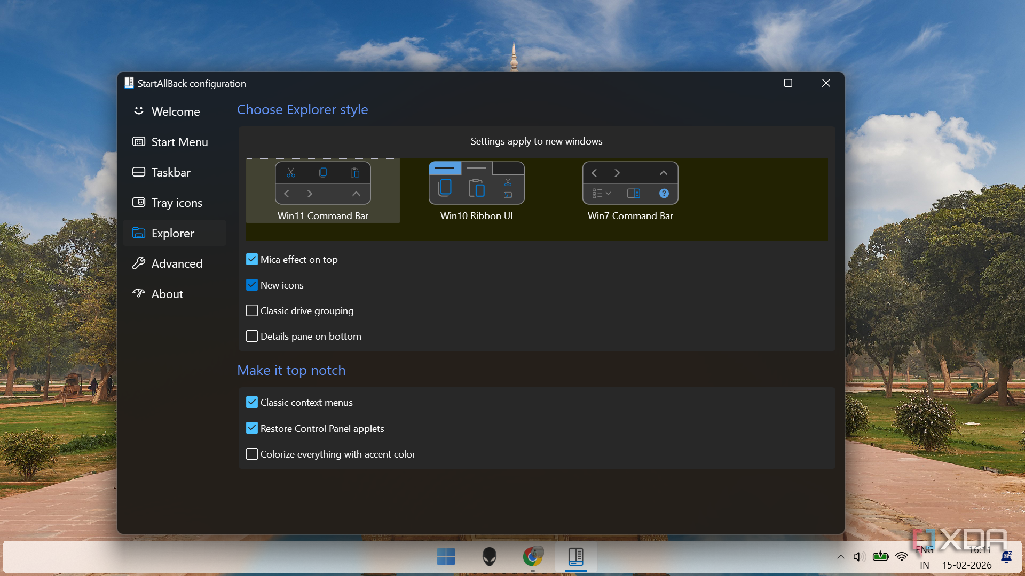
Task: Click the Taskbar sidebar icon
Action: pos(139,172)
